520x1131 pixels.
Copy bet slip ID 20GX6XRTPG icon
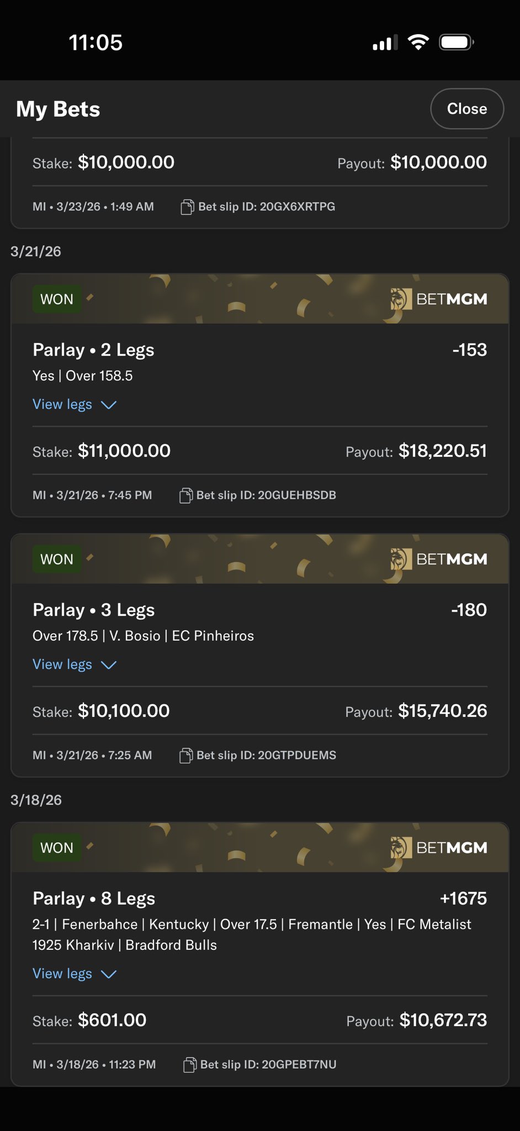187,207
